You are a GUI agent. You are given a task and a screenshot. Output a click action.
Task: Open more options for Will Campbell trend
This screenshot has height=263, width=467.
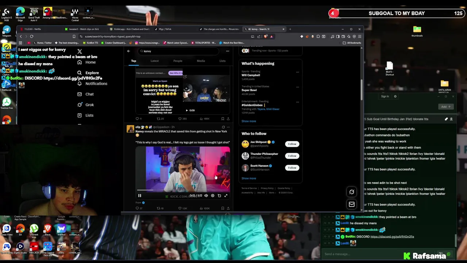click(x=297, y=72)
